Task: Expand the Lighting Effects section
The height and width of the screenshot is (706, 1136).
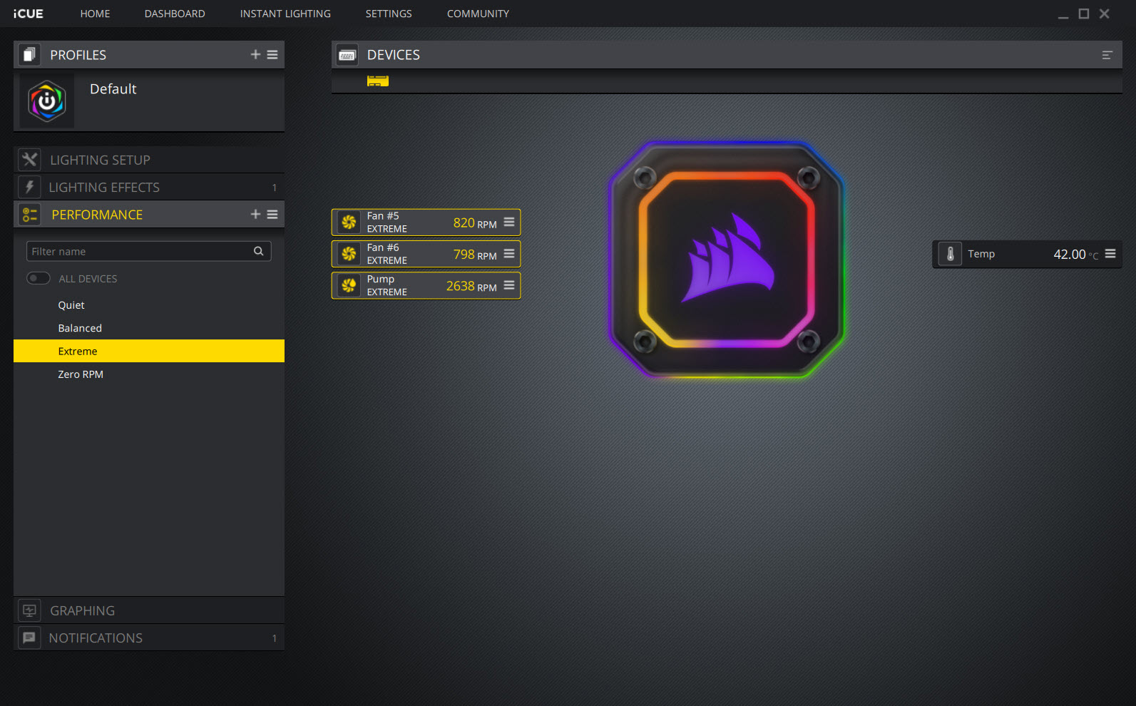Action: click(149, 187)
